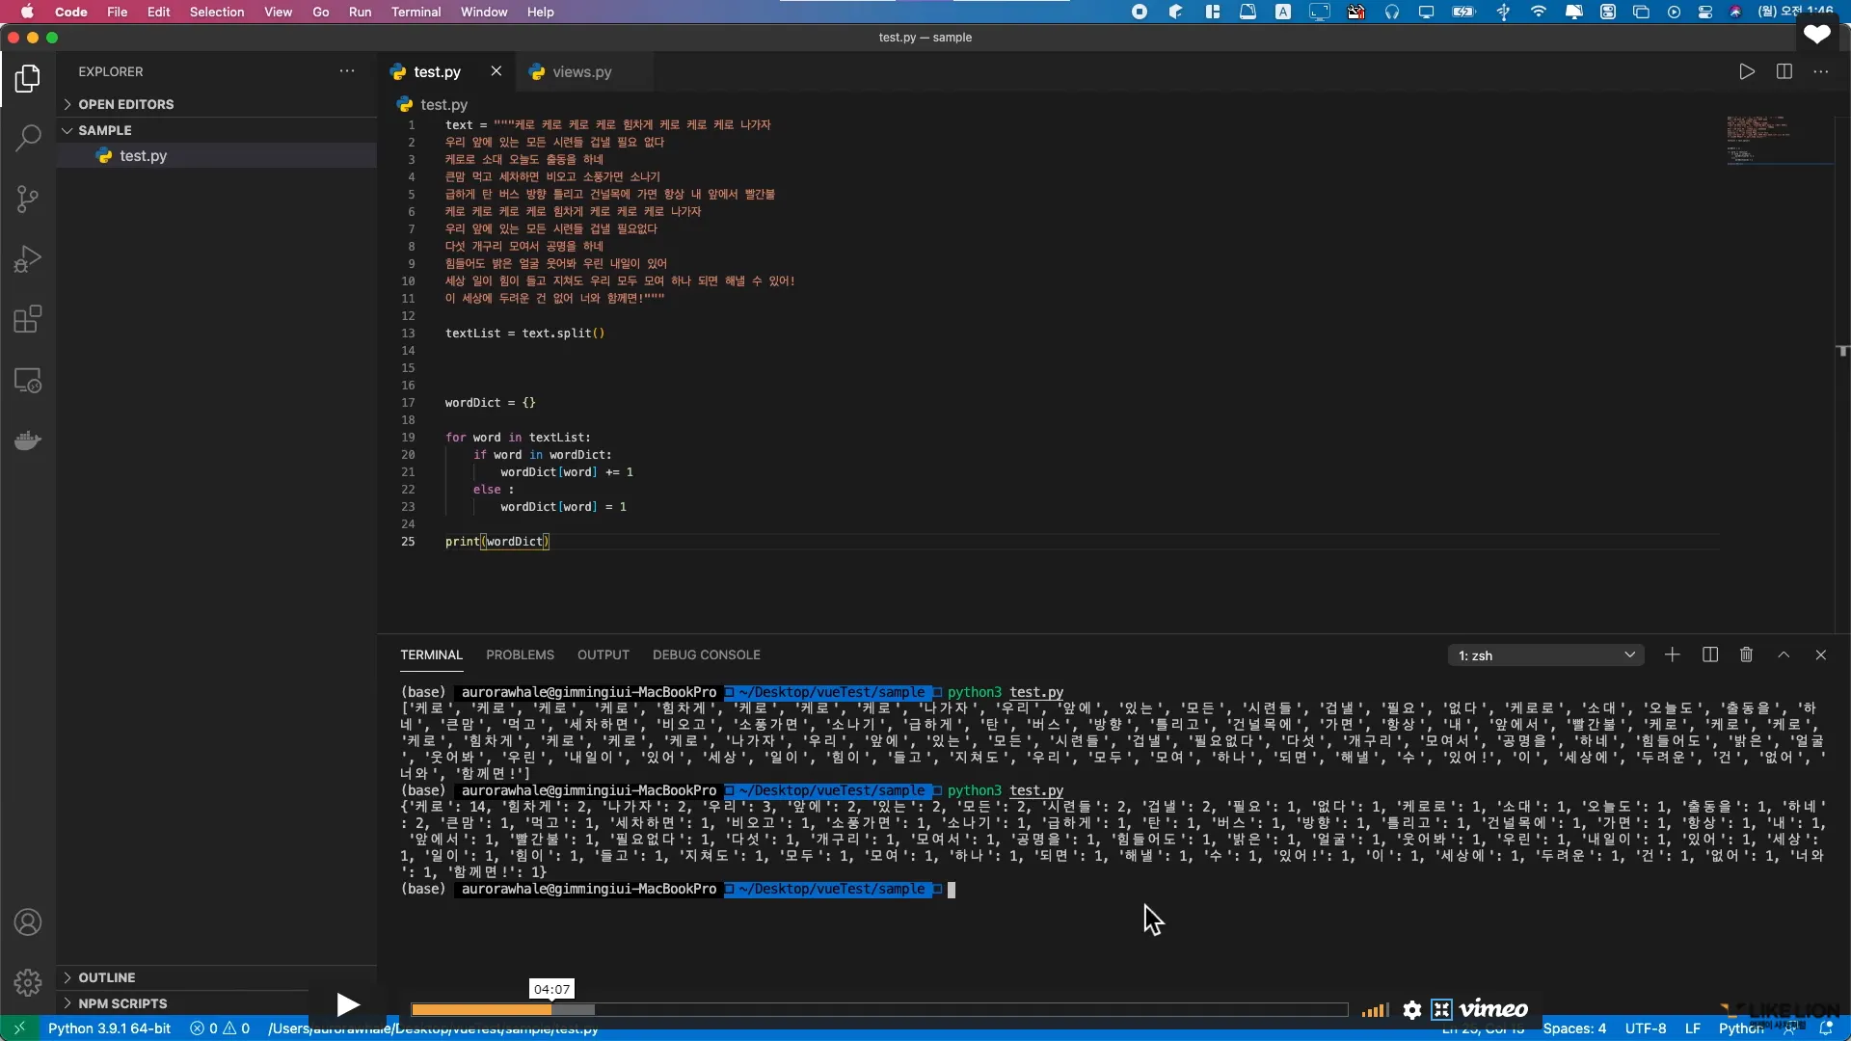Split the editor to the right

1784,71
